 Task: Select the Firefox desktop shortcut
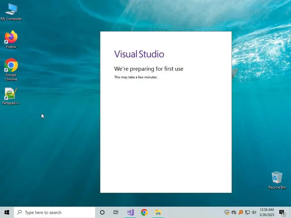click(11, 39)
